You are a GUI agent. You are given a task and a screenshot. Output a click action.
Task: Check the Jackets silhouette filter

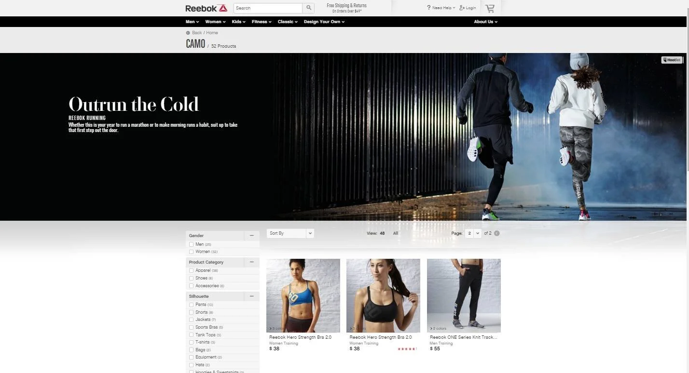[x=192, y=320]
